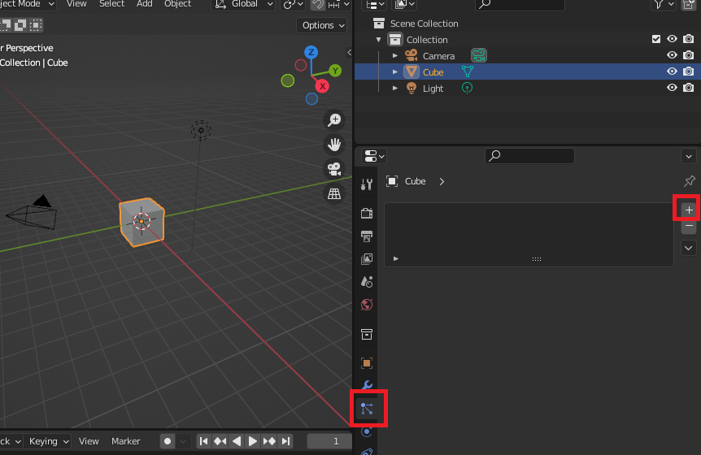Open the Collection properties tab
The image size is (701, 455).
point(367,334)
